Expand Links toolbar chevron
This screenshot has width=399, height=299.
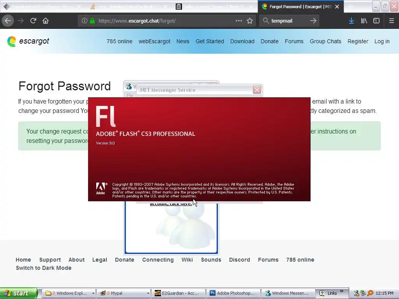tap(341, 291)
